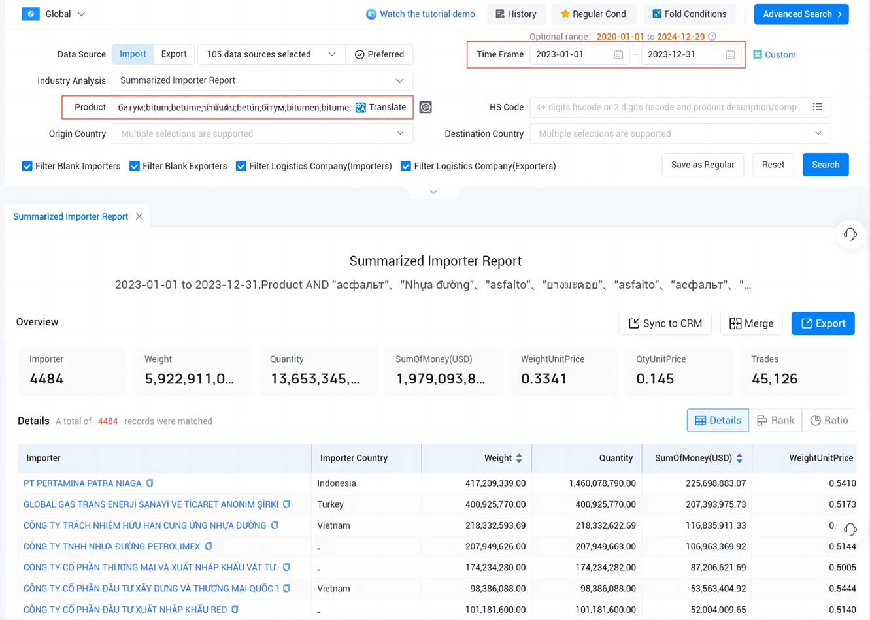This screenshot has width=870, height=620.
Task: Switch to the Ratio view tab
Action: click(829, 421)
